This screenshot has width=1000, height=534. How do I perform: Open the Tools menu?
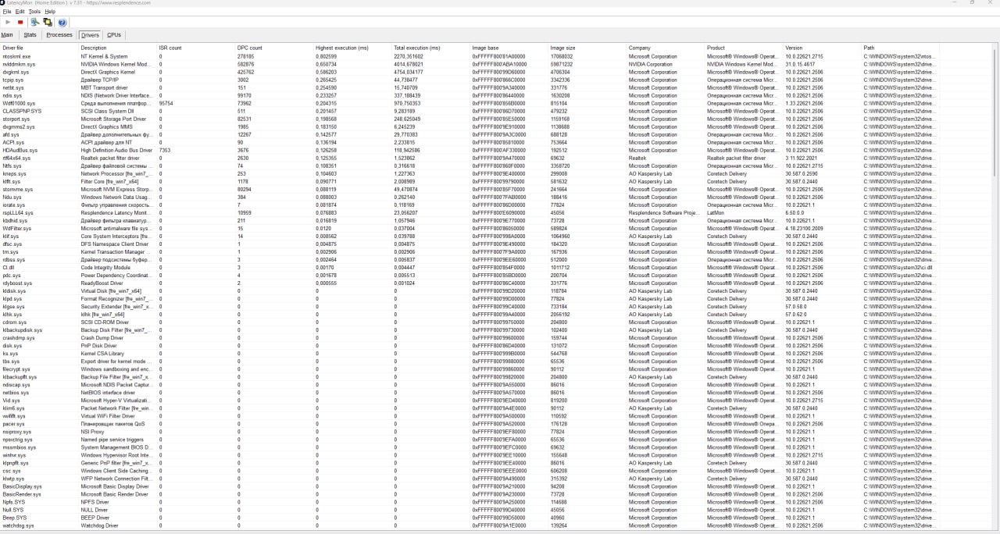(34, 12)
